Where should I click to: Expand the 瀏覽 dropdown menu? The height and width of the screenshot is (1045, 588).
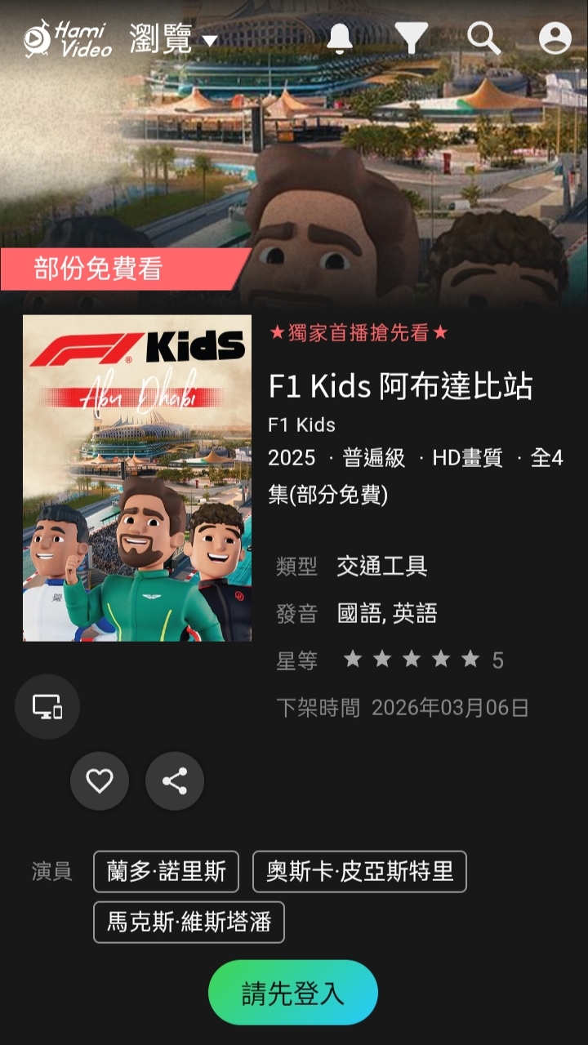tap(174, 38)
